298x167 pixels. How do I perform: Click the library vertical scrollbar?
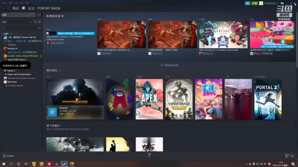(x=297, y=40)
